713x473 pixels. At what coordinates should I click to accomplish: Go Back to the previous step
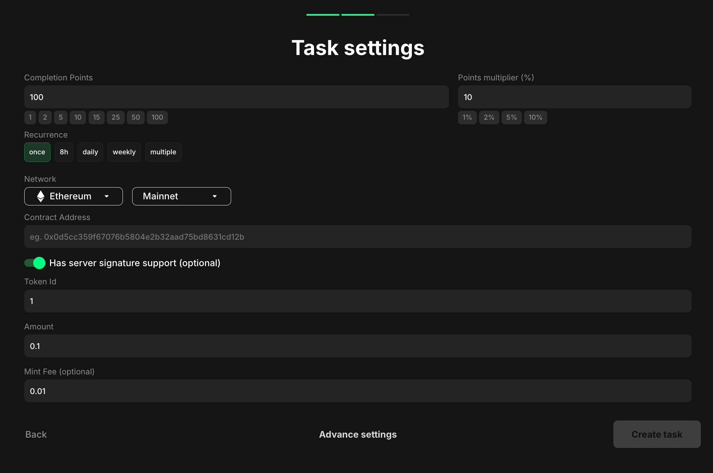pyautogui.click(x=36, y=434)
